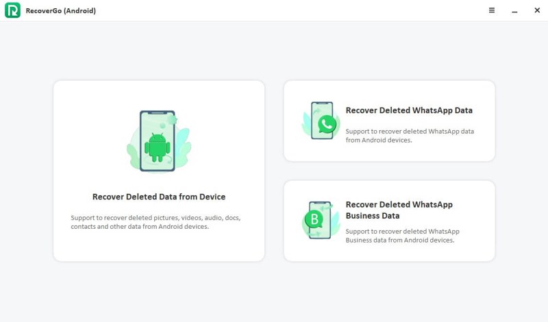Close the RecoverGo application
Viewport: 548px width, 322px height.
(x=537, y=10)
